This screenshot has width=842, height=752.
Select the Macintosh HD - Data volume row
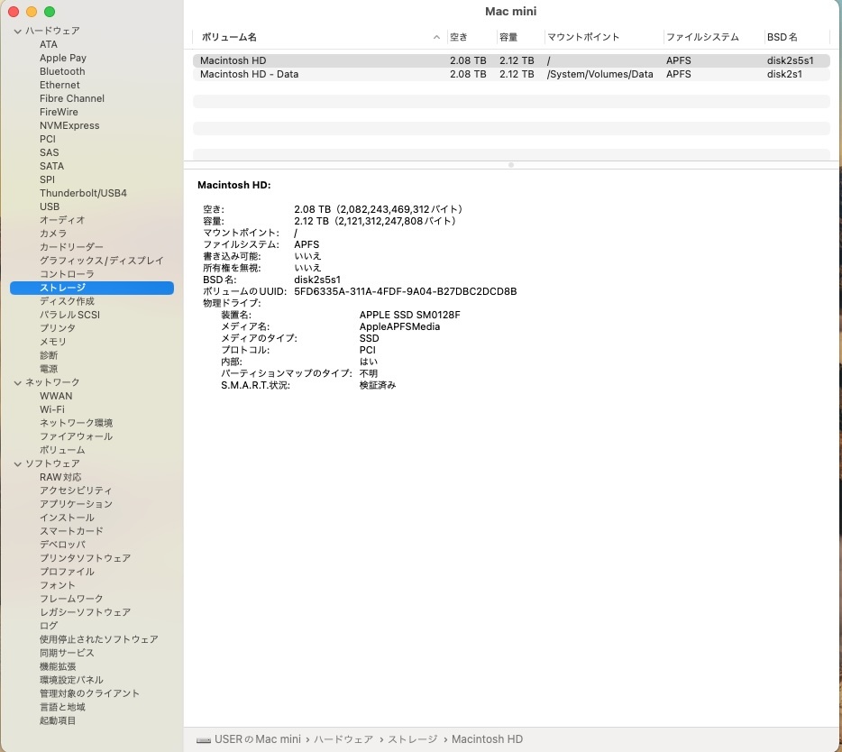click(x=511, y=74)
